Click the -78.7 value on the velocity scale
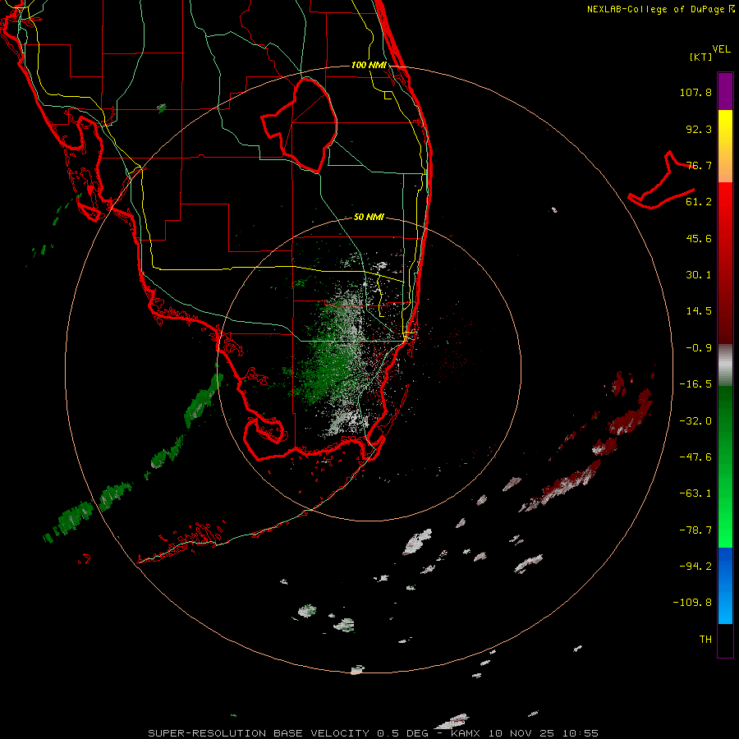This screenshot has width=739, height=739. [695, 530]
